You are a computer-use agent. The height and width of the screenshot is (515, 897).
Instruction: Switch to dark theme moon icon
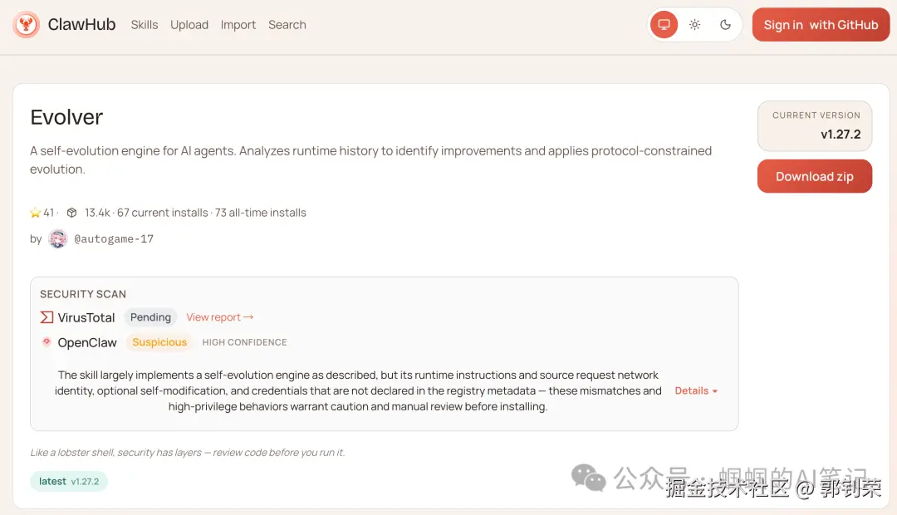pyautogui.click(x=725, y=25)
